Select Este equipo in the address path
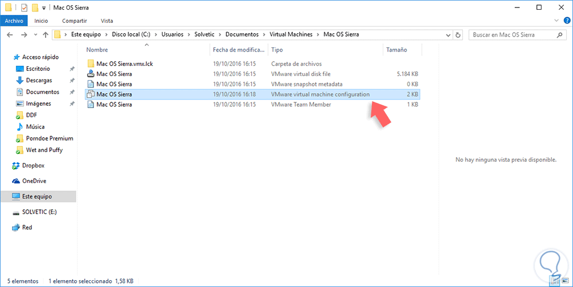The width and height of the screenshot is (573, 287). coord(85,35)
